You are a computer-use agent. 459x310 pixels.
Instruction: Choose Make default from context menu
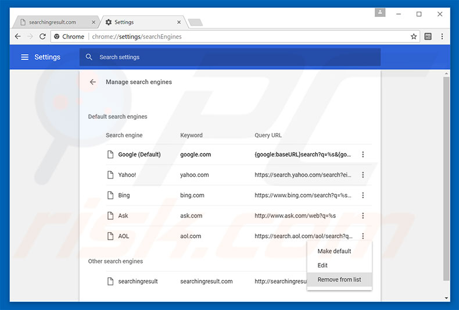pyautogui.click(x=339, y=251)
